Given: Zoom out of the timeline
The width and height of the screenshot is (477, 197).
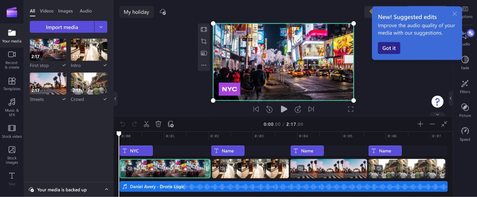Looking at the screenshot, I should 432,124.
